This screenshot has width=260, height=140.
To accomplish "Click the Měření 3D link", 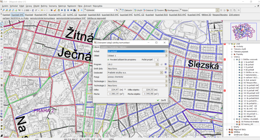I will [x=206, y=15].
